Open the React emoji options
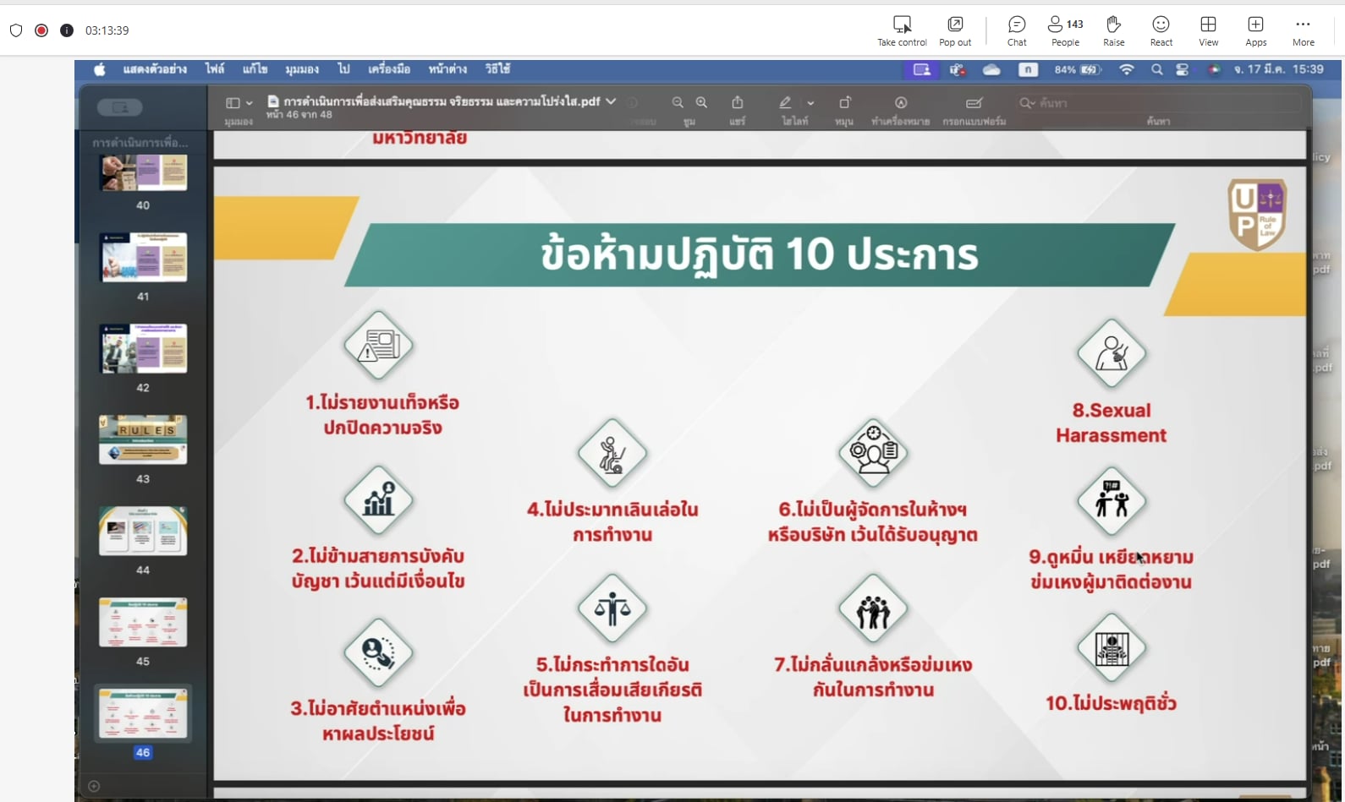The height and width of the screenshot is (802, 1345). (1161, 30)
